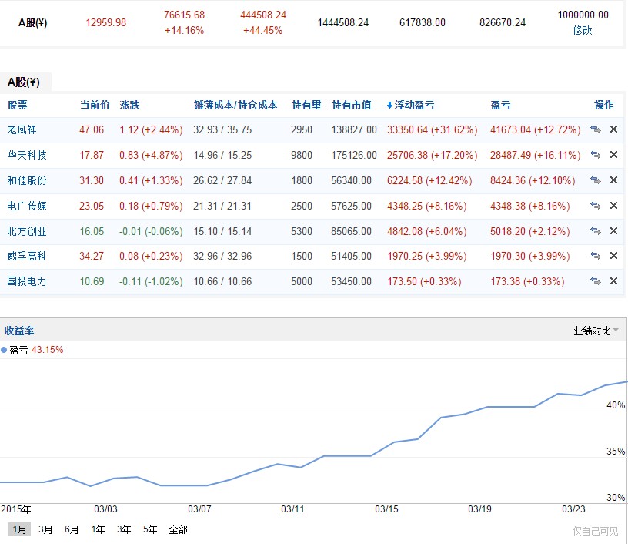Click the trade icon for 老凤祥

pyautogui.click(x=596, y=129)
